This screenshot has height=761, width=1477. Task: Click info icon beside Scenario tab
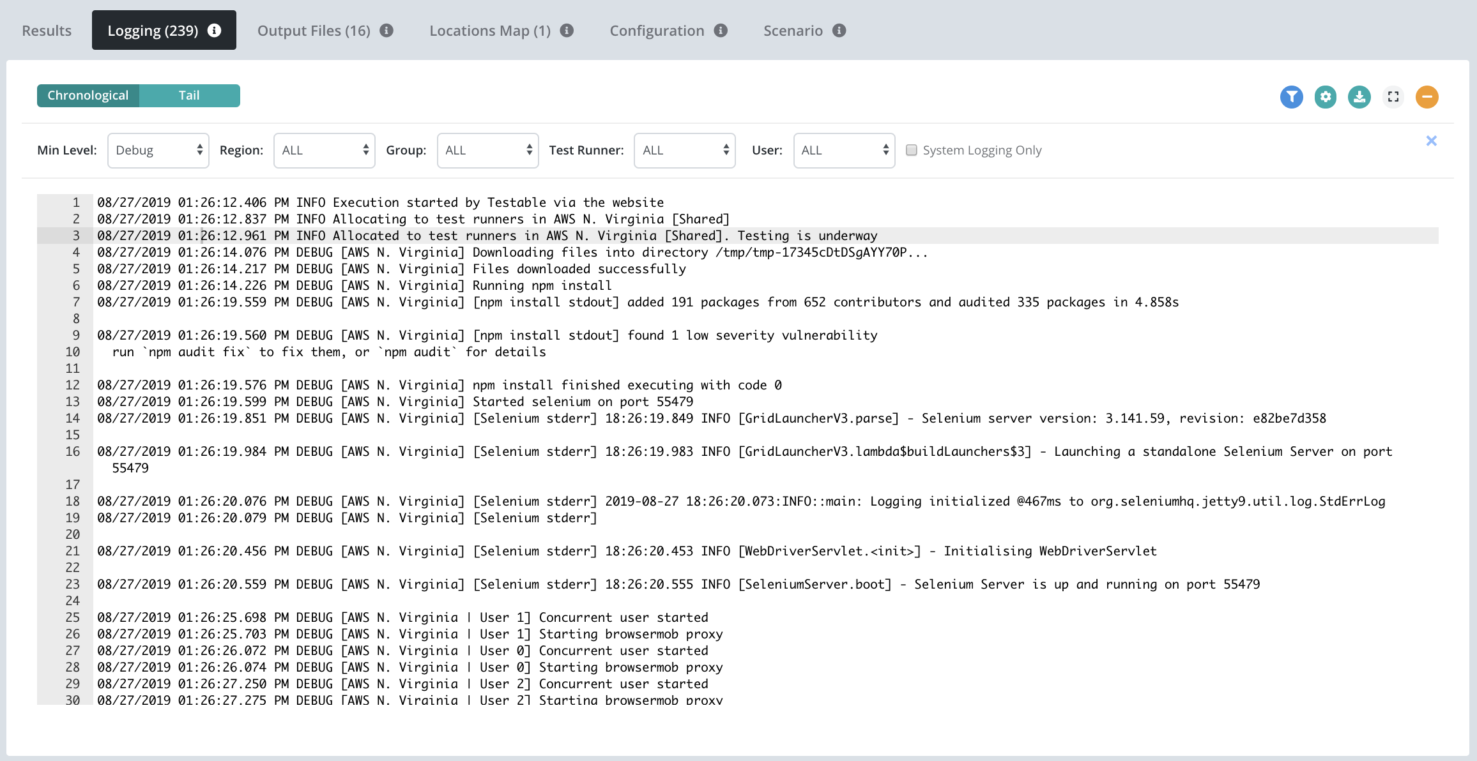point(839,31)
